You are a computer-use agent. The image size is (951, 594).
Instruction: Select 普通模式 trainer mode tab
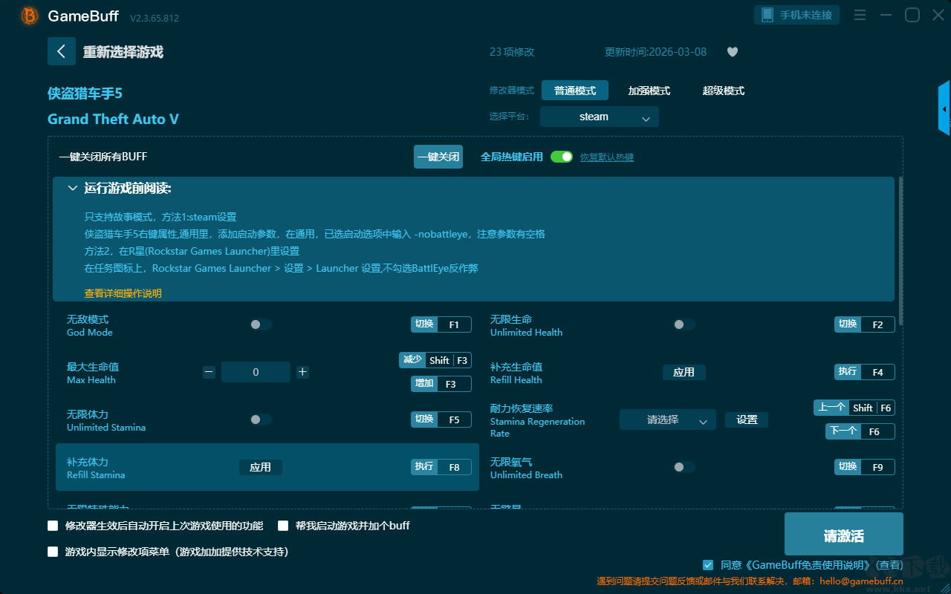(575, 91)
